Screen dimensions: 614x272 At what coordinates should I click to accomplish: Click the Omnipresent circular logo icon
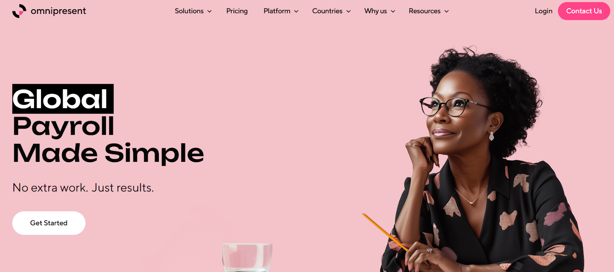point(19,11)
